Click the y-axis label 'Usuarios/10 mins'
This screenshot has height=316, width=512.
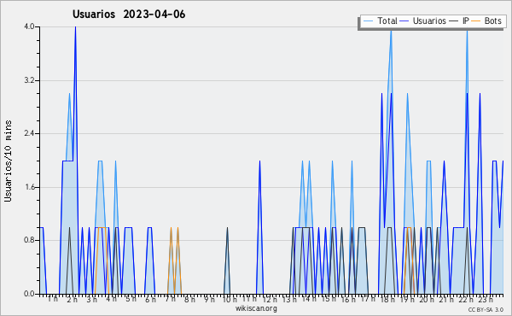click(x=8, y=161)
